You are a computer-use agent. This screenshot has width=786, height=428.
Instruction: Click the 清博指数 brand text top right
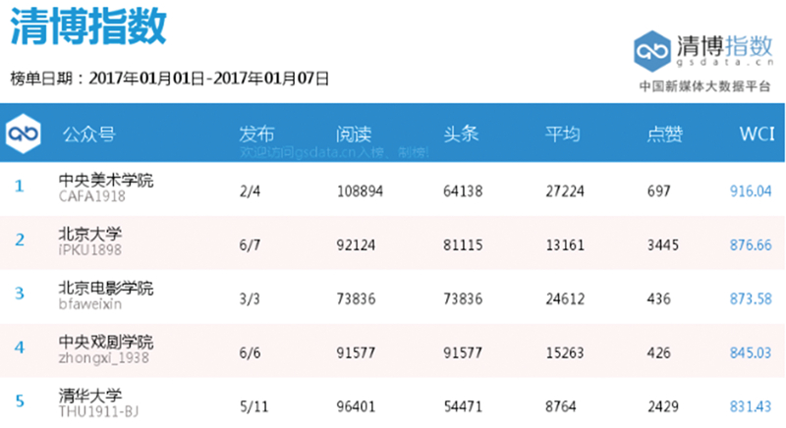click(x=724, y=45)
